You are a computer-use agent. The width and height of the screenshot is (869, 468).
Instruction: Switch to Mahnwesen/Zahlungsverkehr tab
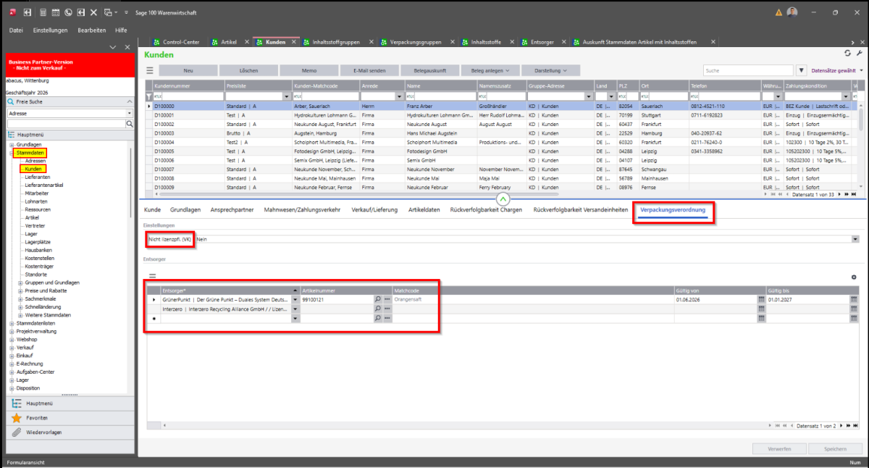tap(302, 210)
